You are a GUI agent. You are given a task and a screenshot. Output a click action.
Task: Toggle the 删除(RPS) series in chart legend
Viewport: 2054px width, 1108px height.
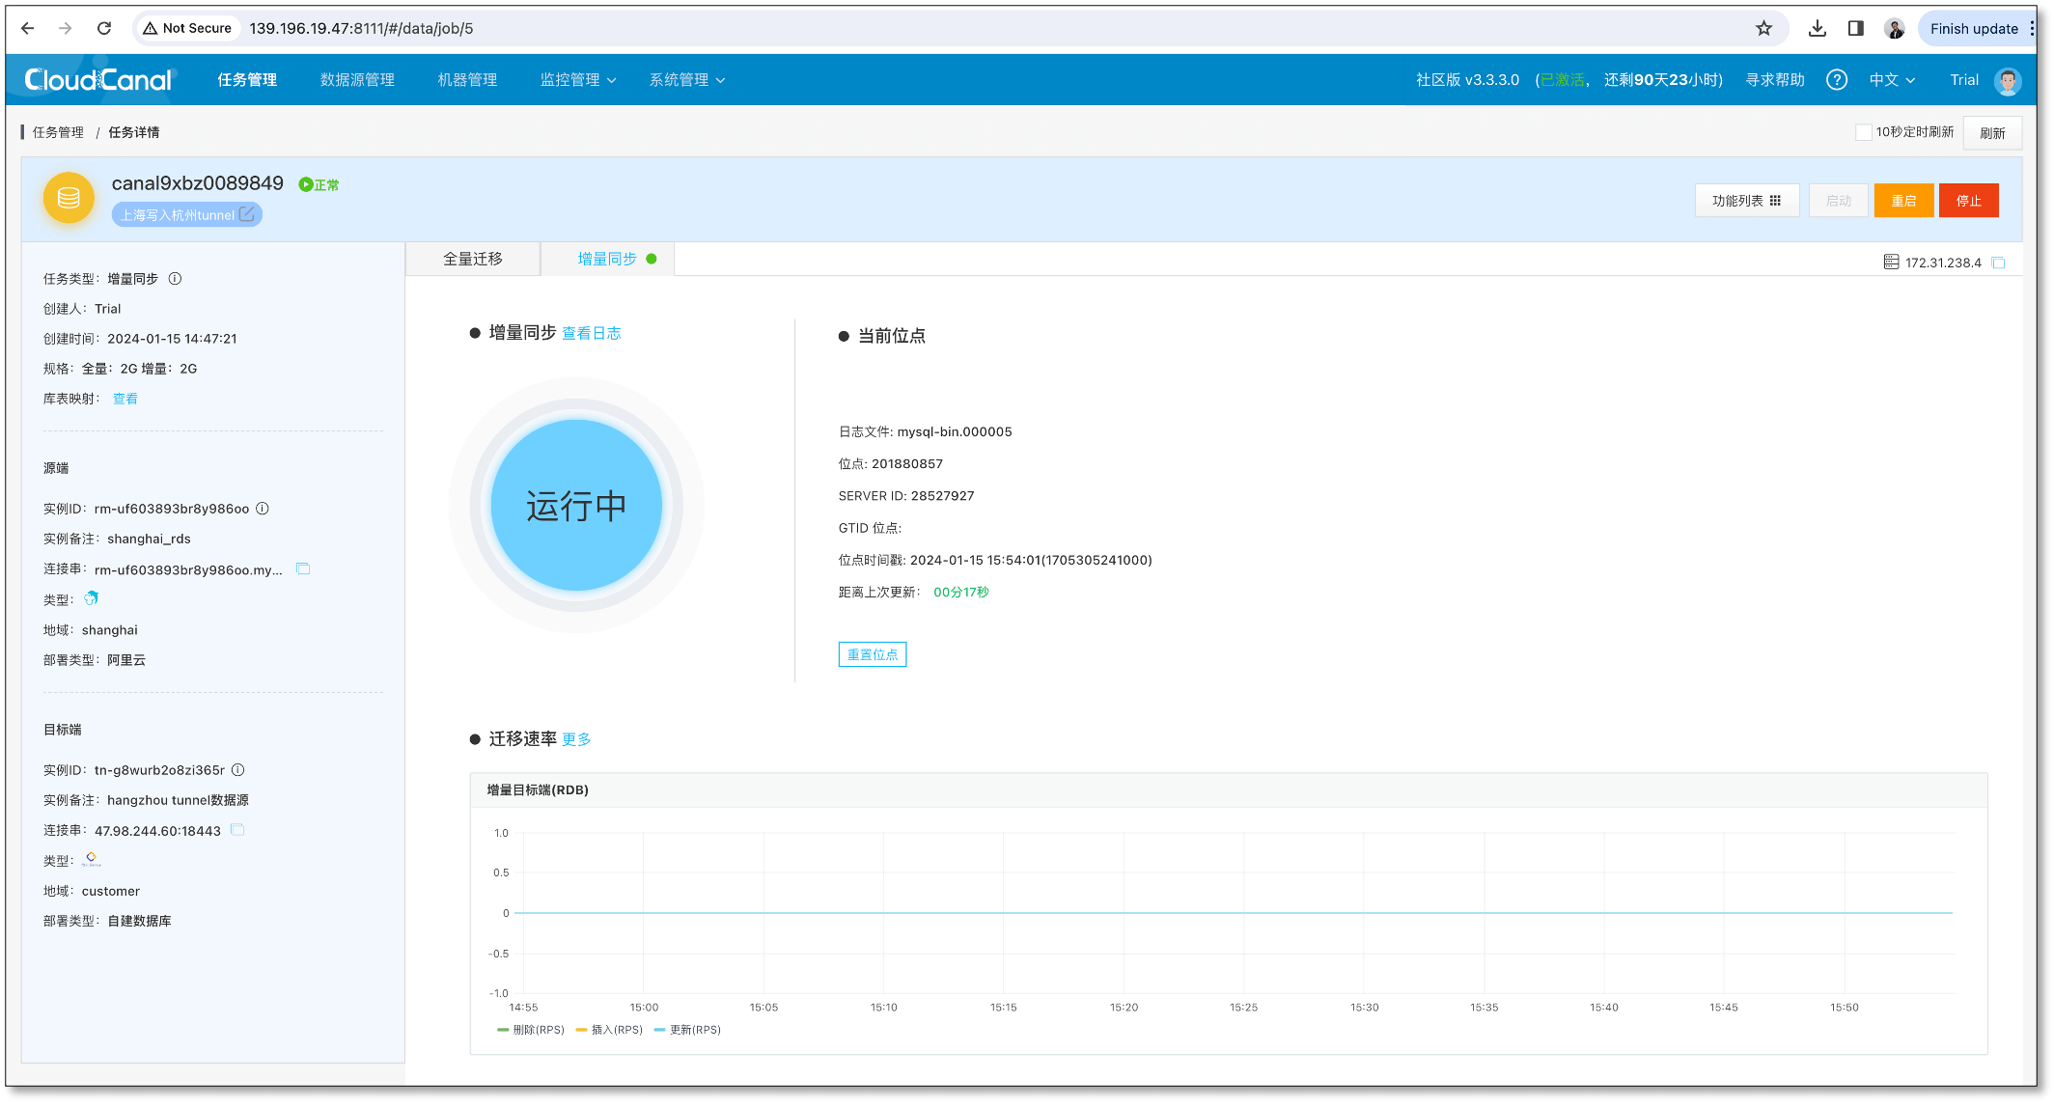tap(529, 1029)
